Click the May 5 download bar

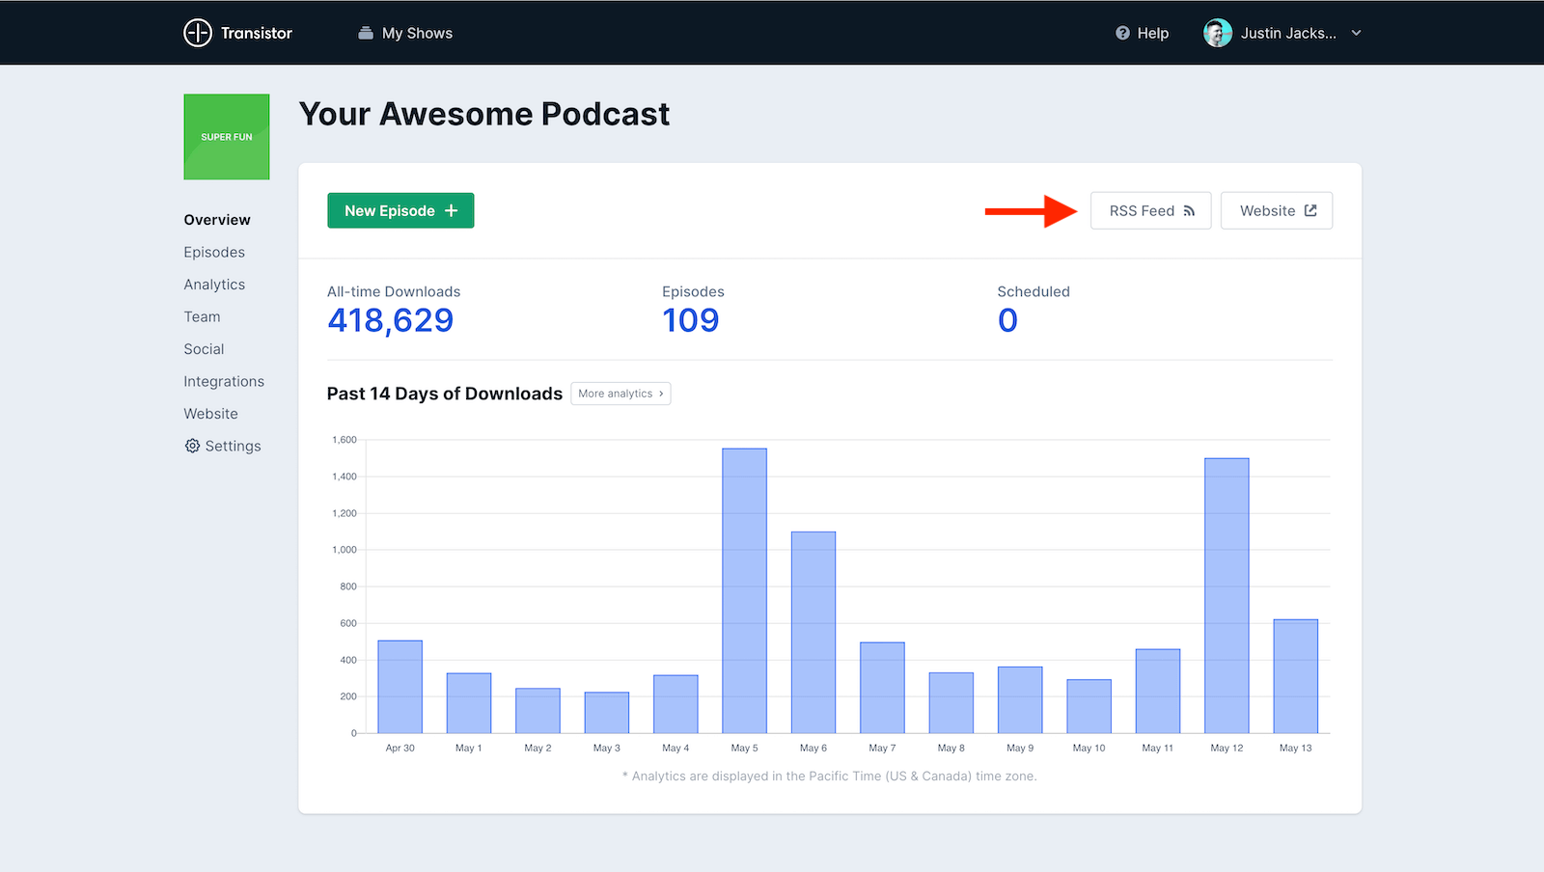coord(744,590)
